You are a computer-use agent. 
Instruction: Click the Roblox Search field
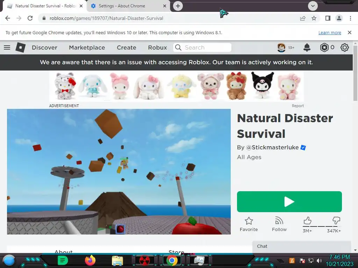point(202,47)
